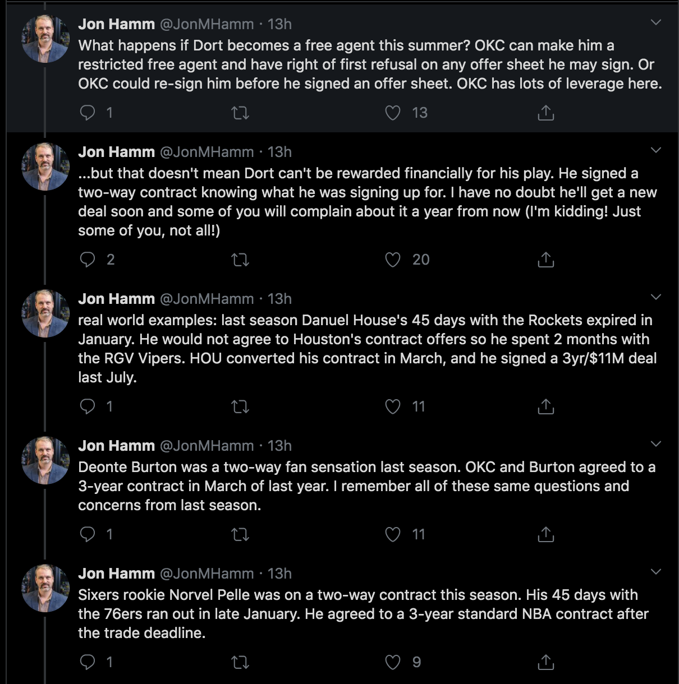Share the Dort free agent tweet

click(x=545, y=113)
